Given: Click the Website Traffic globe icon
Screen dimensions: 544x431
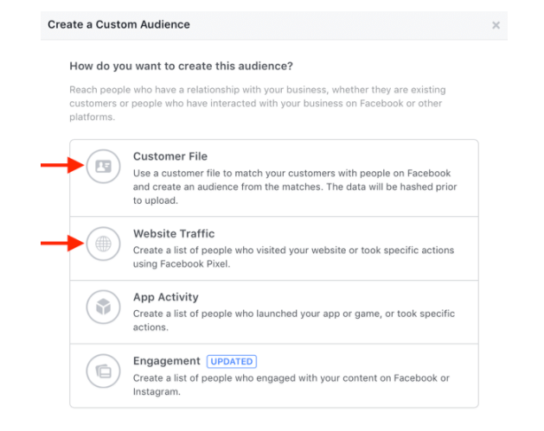Looking at the screenshot, I should point(104,244).
